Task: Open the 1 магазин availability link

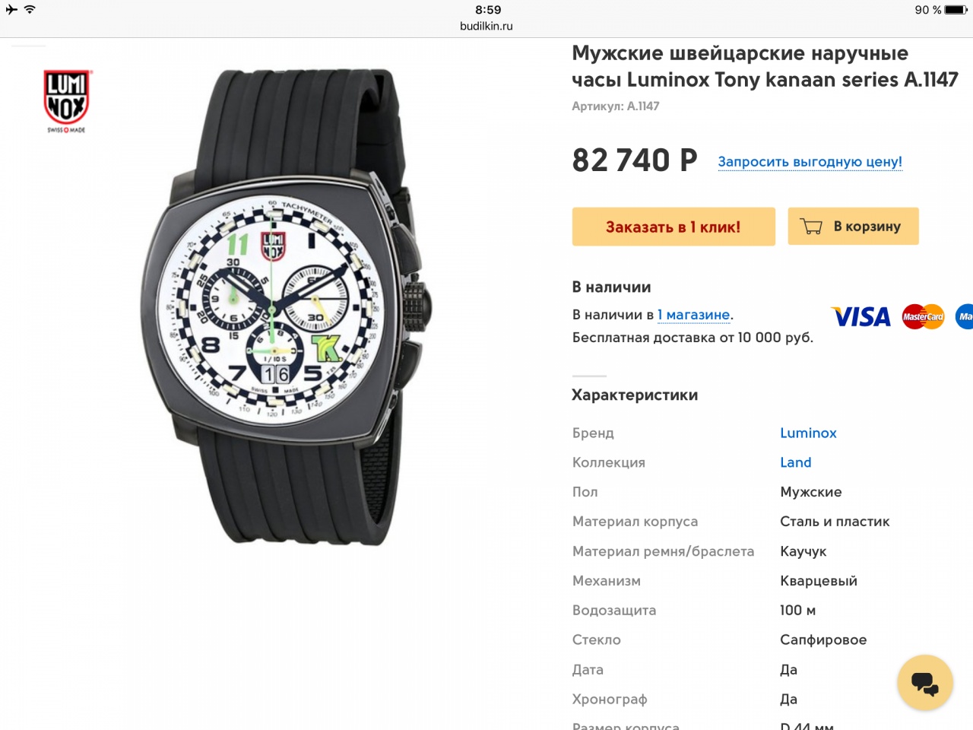Action: (x=694, y=315)
